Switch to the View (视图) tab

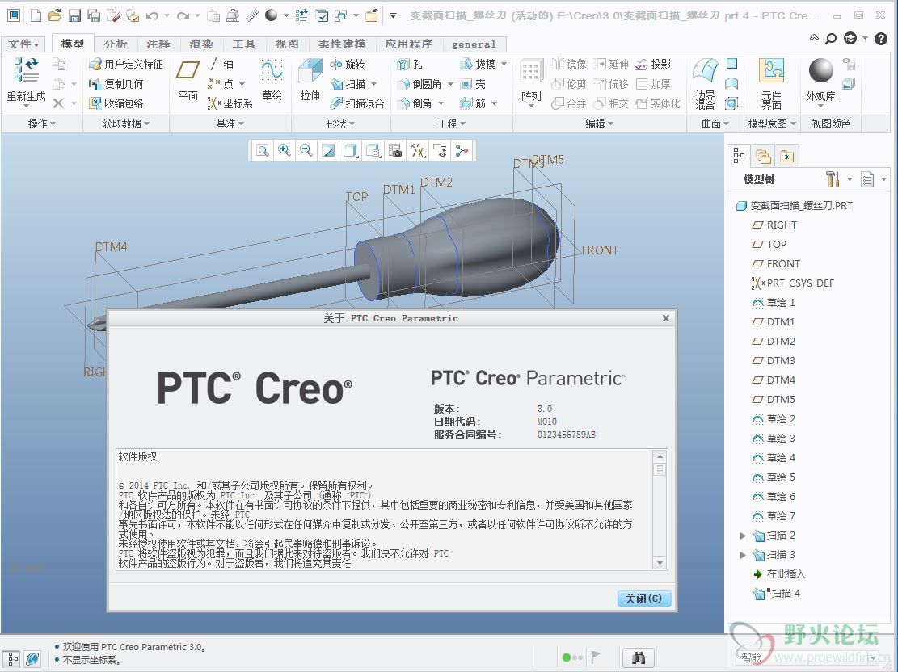tap(287, 44)
